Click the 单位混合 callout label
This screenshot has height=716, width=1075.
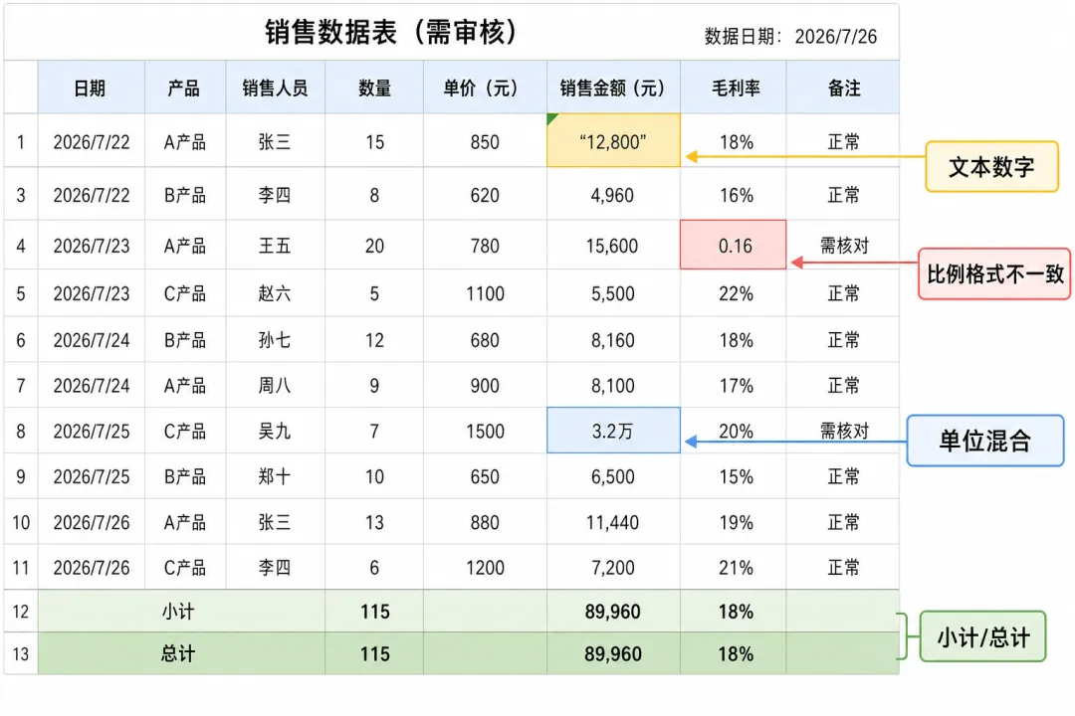tap(985, 441)
